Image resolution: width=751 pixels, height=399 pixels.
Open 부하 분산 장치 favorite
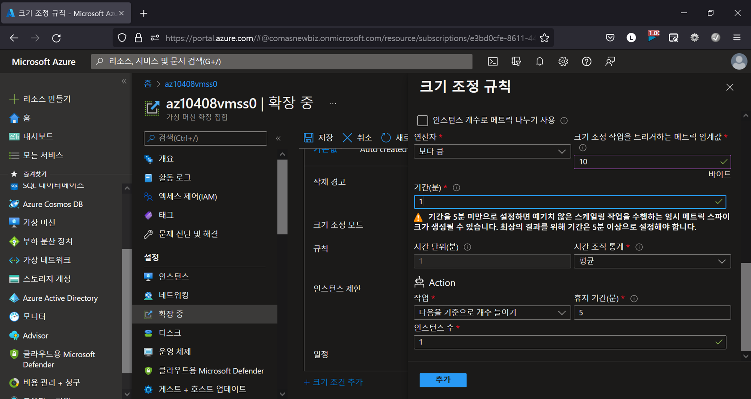[41, 241]
